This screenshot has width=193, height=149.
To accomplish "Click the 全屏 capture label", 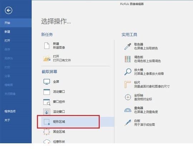I will (56, 82).
